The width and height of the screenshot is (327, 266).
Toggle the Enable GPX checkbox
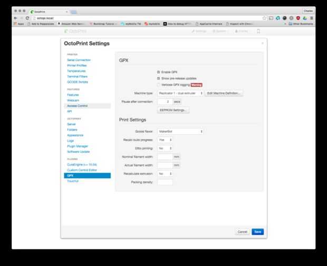[159, 72]
